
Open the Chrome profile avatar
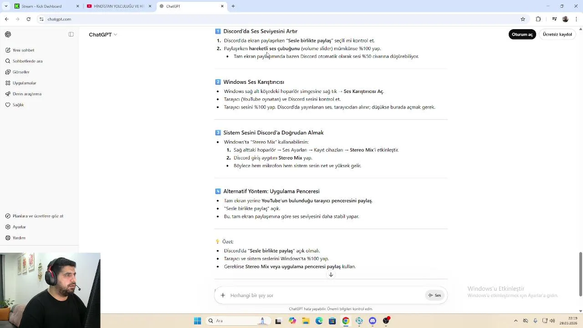[565, 19]
